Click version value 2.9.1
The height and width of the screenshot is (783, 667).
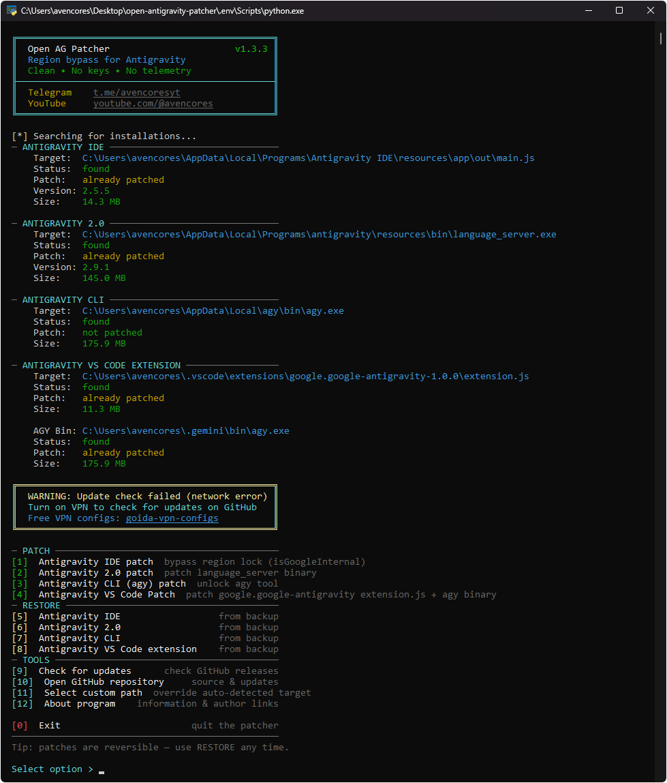[x=96, y=267]
